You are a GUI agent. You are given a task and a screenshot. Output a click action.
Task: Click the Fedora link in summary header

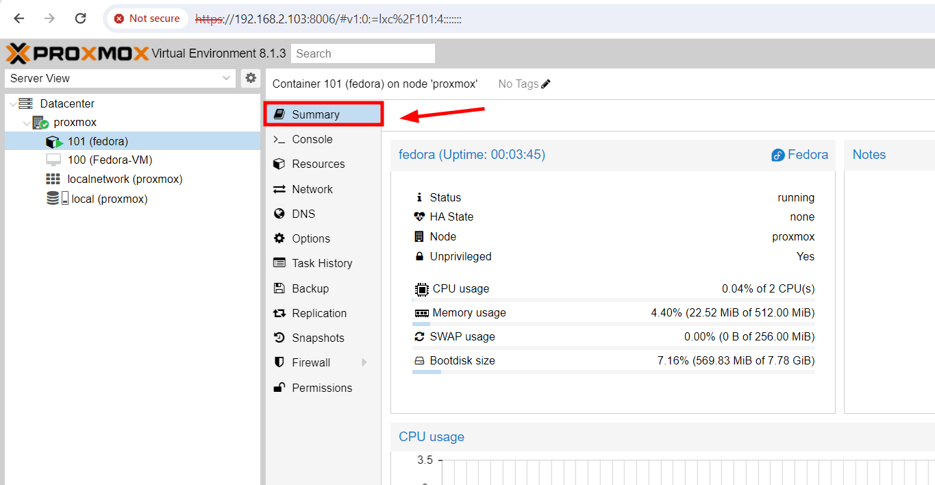(x=800, y=155)
